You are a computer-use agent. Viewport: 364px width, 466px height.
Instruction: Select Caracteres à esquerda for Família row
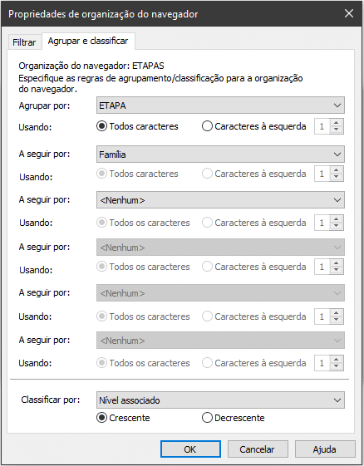click(x=254, y=174)
